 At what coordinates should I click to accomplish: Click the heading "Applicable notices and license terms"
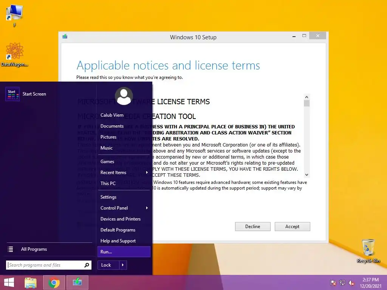(x=168, y=66)
